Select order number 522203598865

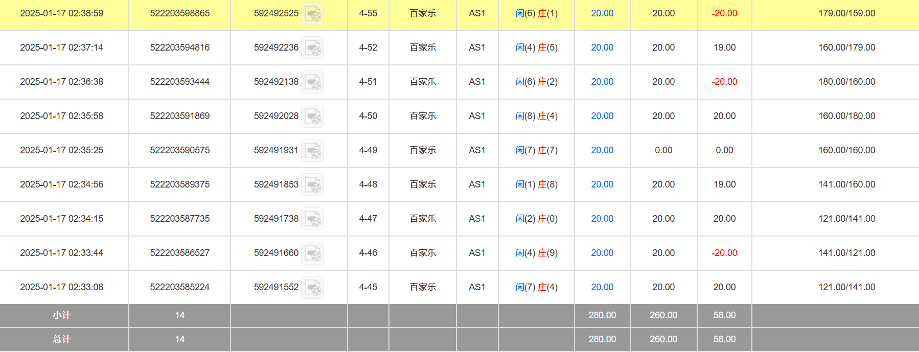coord(179,13)
